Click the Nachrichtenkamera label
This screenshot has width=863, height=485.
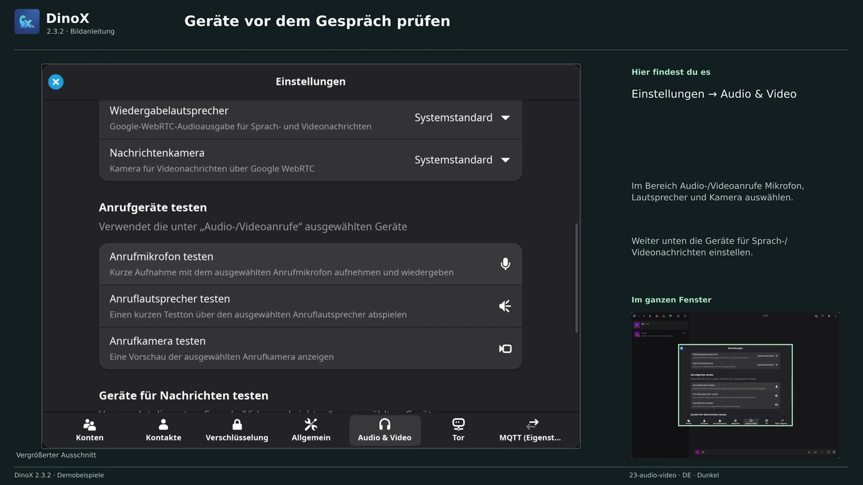point(157,153)
